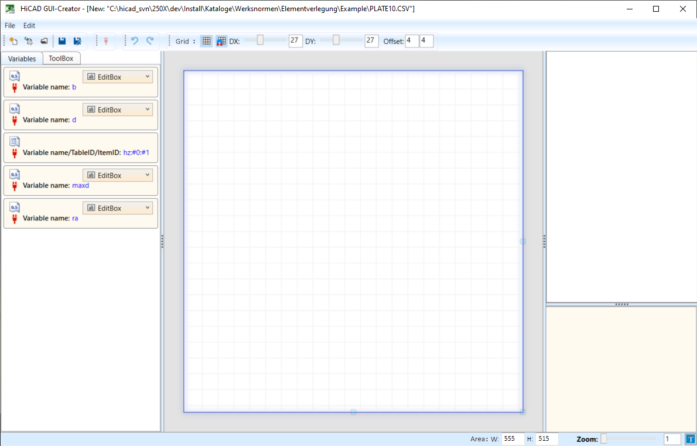
Task: Click the Save As icon in the toolbar
Action: (77, 41)
